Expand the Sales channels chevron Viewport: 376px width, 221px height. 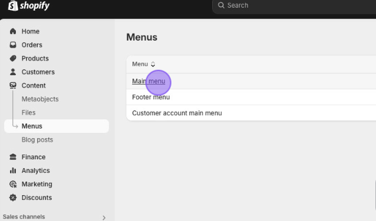coord(104,217)
